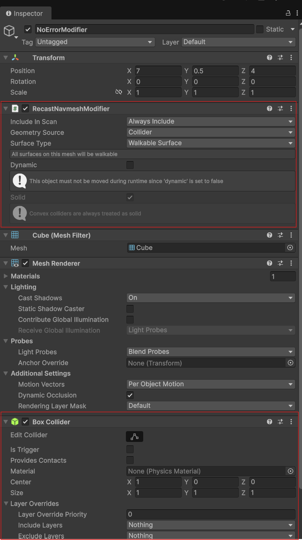The image size is (302, 540).
Task: Open the Surface Type dropdown
Action: coord(211,143)
